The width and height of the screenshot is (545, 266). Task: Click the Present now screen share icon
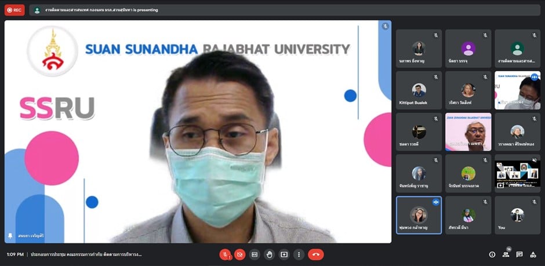point(284,254)
